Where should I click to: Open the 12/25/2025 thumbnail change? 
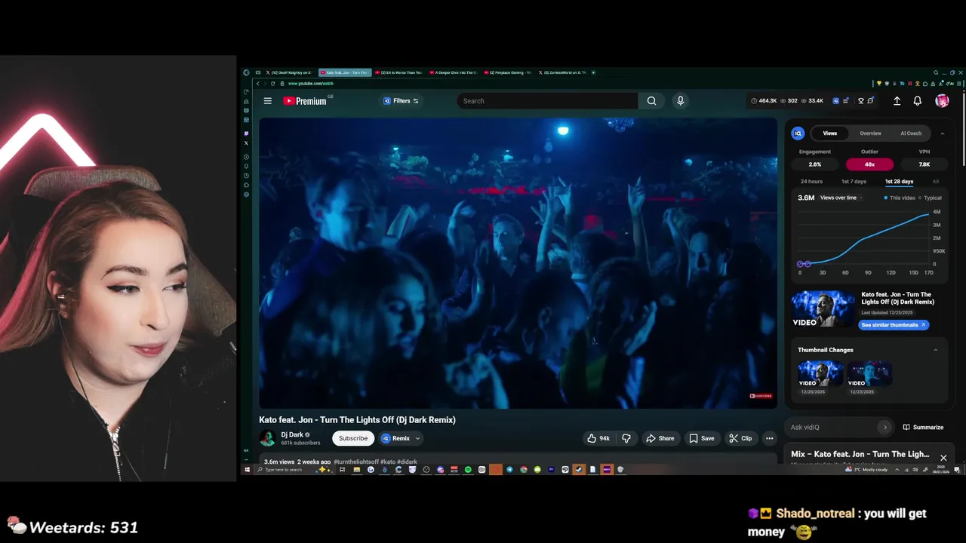[x=820, y=374]
